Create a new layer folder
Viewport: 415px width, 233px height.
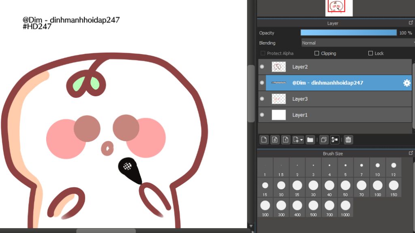310,140
